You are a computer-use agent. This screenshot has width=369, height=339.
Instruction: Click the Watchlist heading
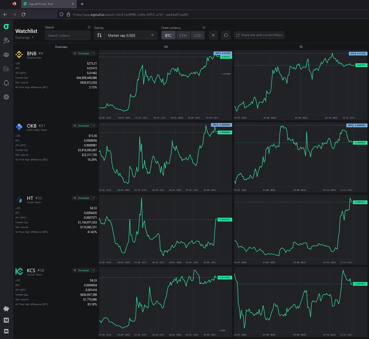coord(26,31)
